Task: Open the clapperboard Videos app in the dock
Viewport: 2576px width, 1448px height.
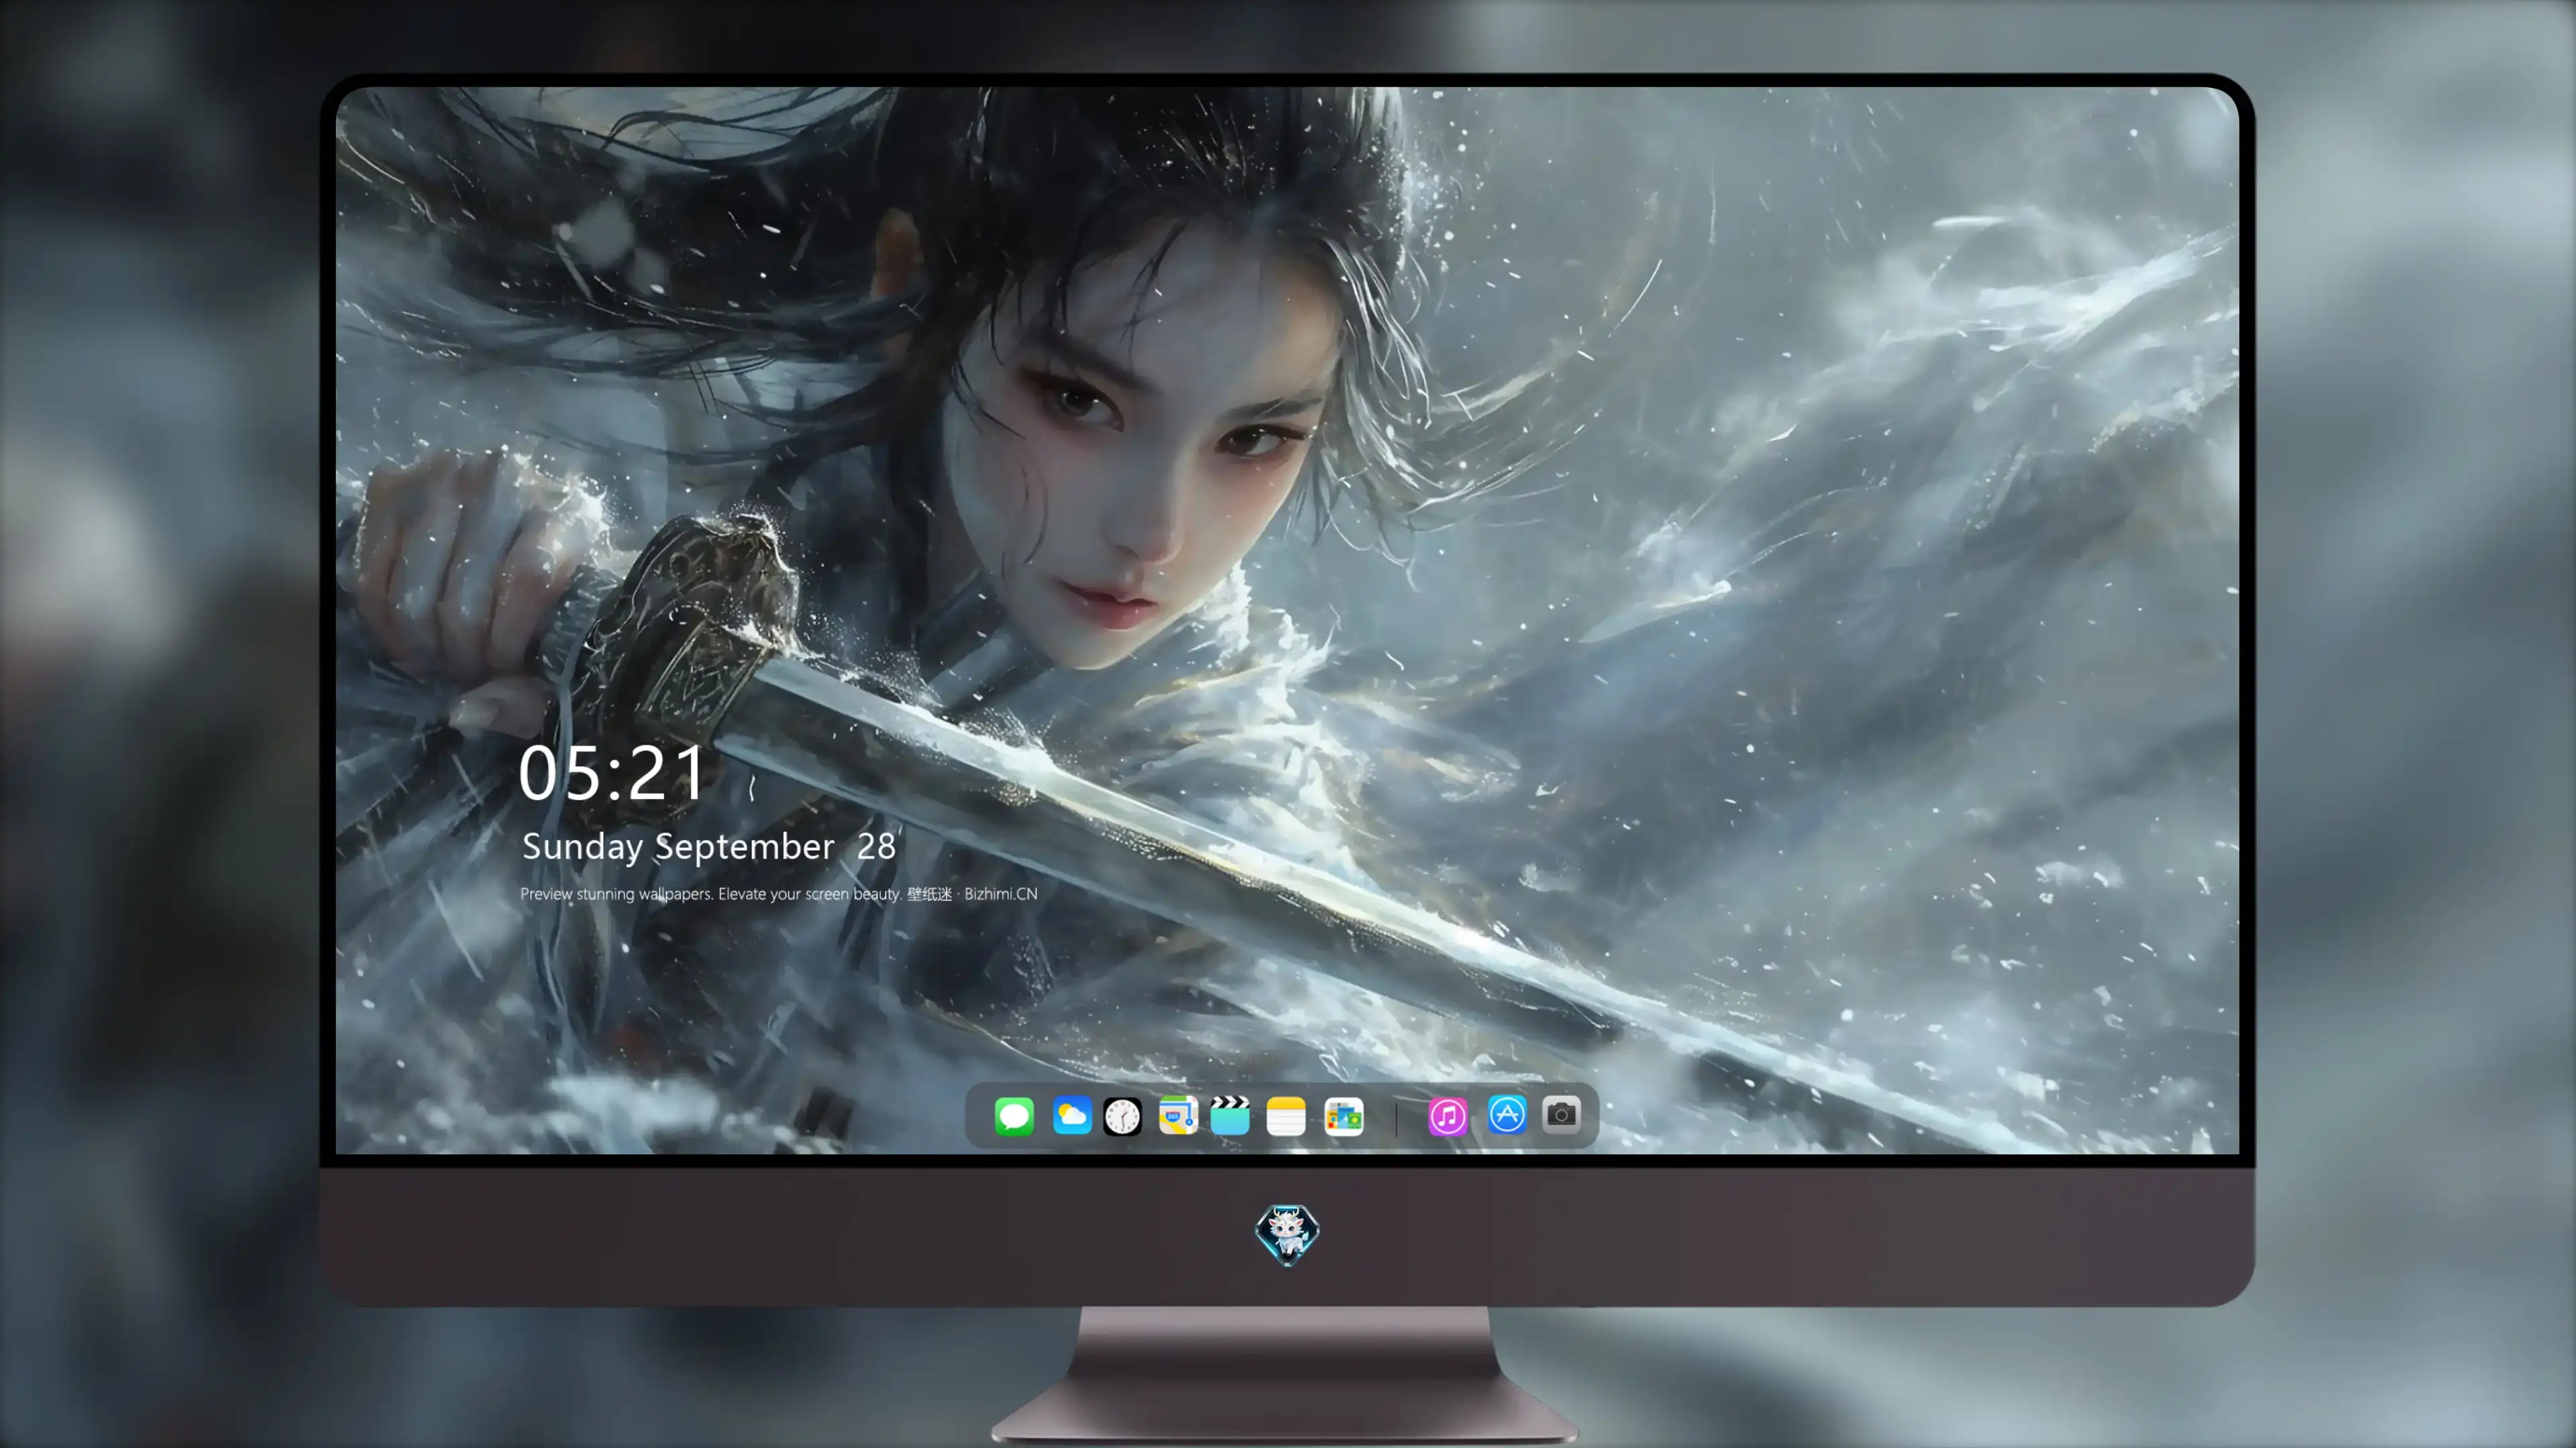Action: [1230, 1116]
